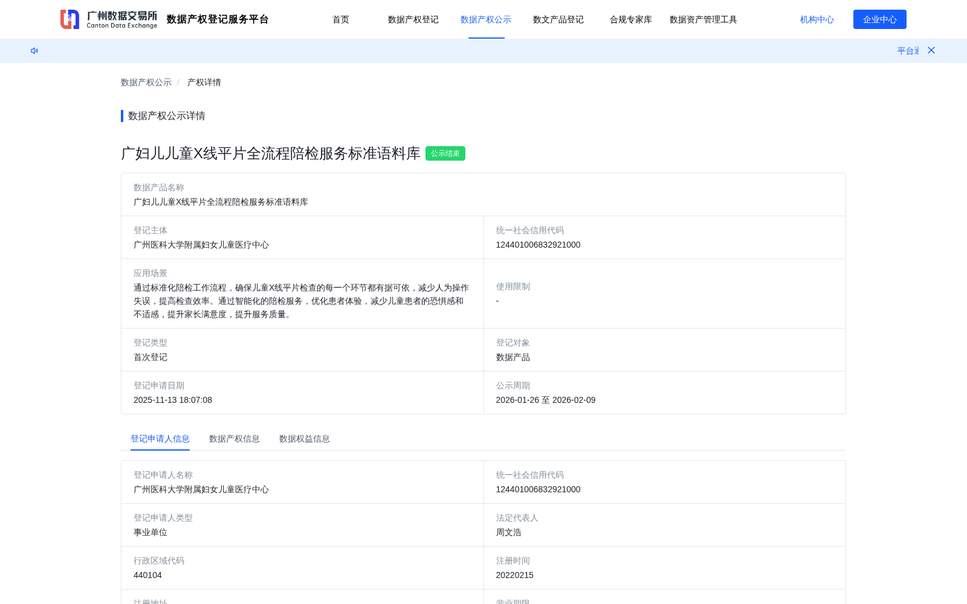Screen dimensions: 967x604
Task: Click the 公示结束 status badge
Action: coord(445,153)
